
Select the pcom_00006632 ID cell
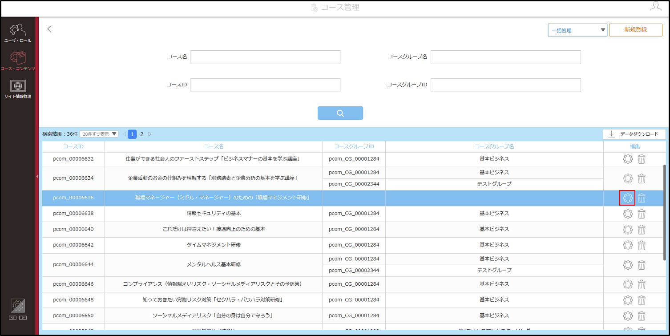tap(73, 159)
